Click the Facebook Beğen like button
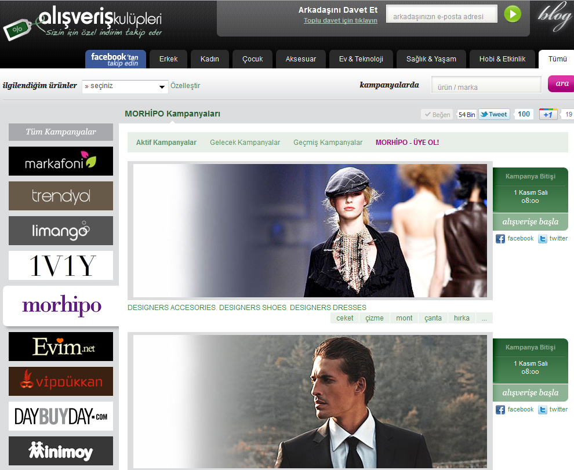Image resolution: width=574 pixels, height=470 pixels. pos(437,115)
